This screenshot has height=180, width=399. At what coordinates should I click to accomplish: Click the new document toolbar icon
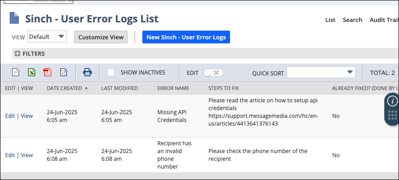16,72
